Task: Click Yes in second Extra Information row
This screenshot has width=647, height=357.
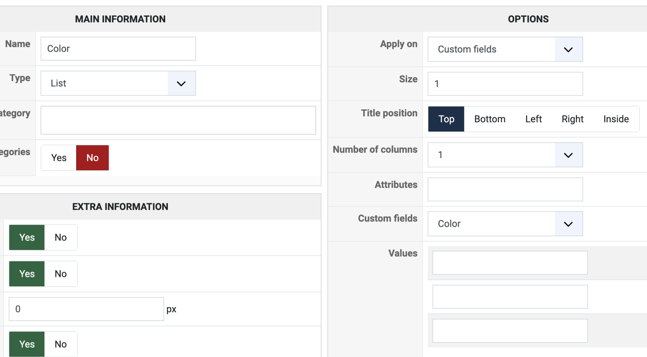Action: tap(27, 274)
